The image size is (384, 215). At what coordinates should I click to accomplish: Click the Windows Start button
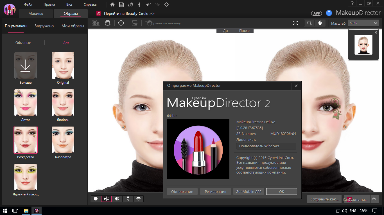(x=5, y=211)
